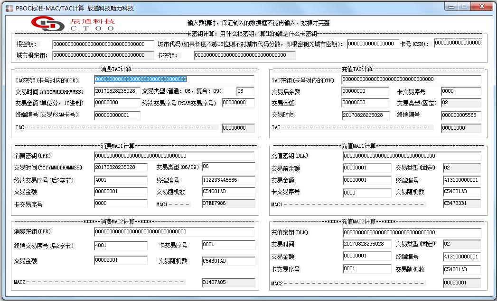The width and height of the screenshot is (497, 301).
Task: Click 消费密钥(DPK) field in 消费MAC2计算
Action: click(174, 232)
